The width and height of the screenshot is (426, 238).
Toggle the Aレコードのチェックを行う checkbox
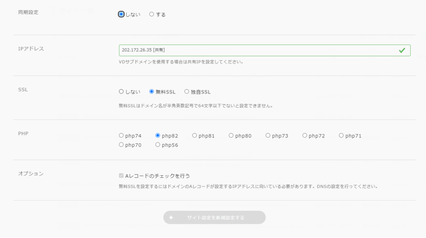pyautogui.click(x=121, y=176)
